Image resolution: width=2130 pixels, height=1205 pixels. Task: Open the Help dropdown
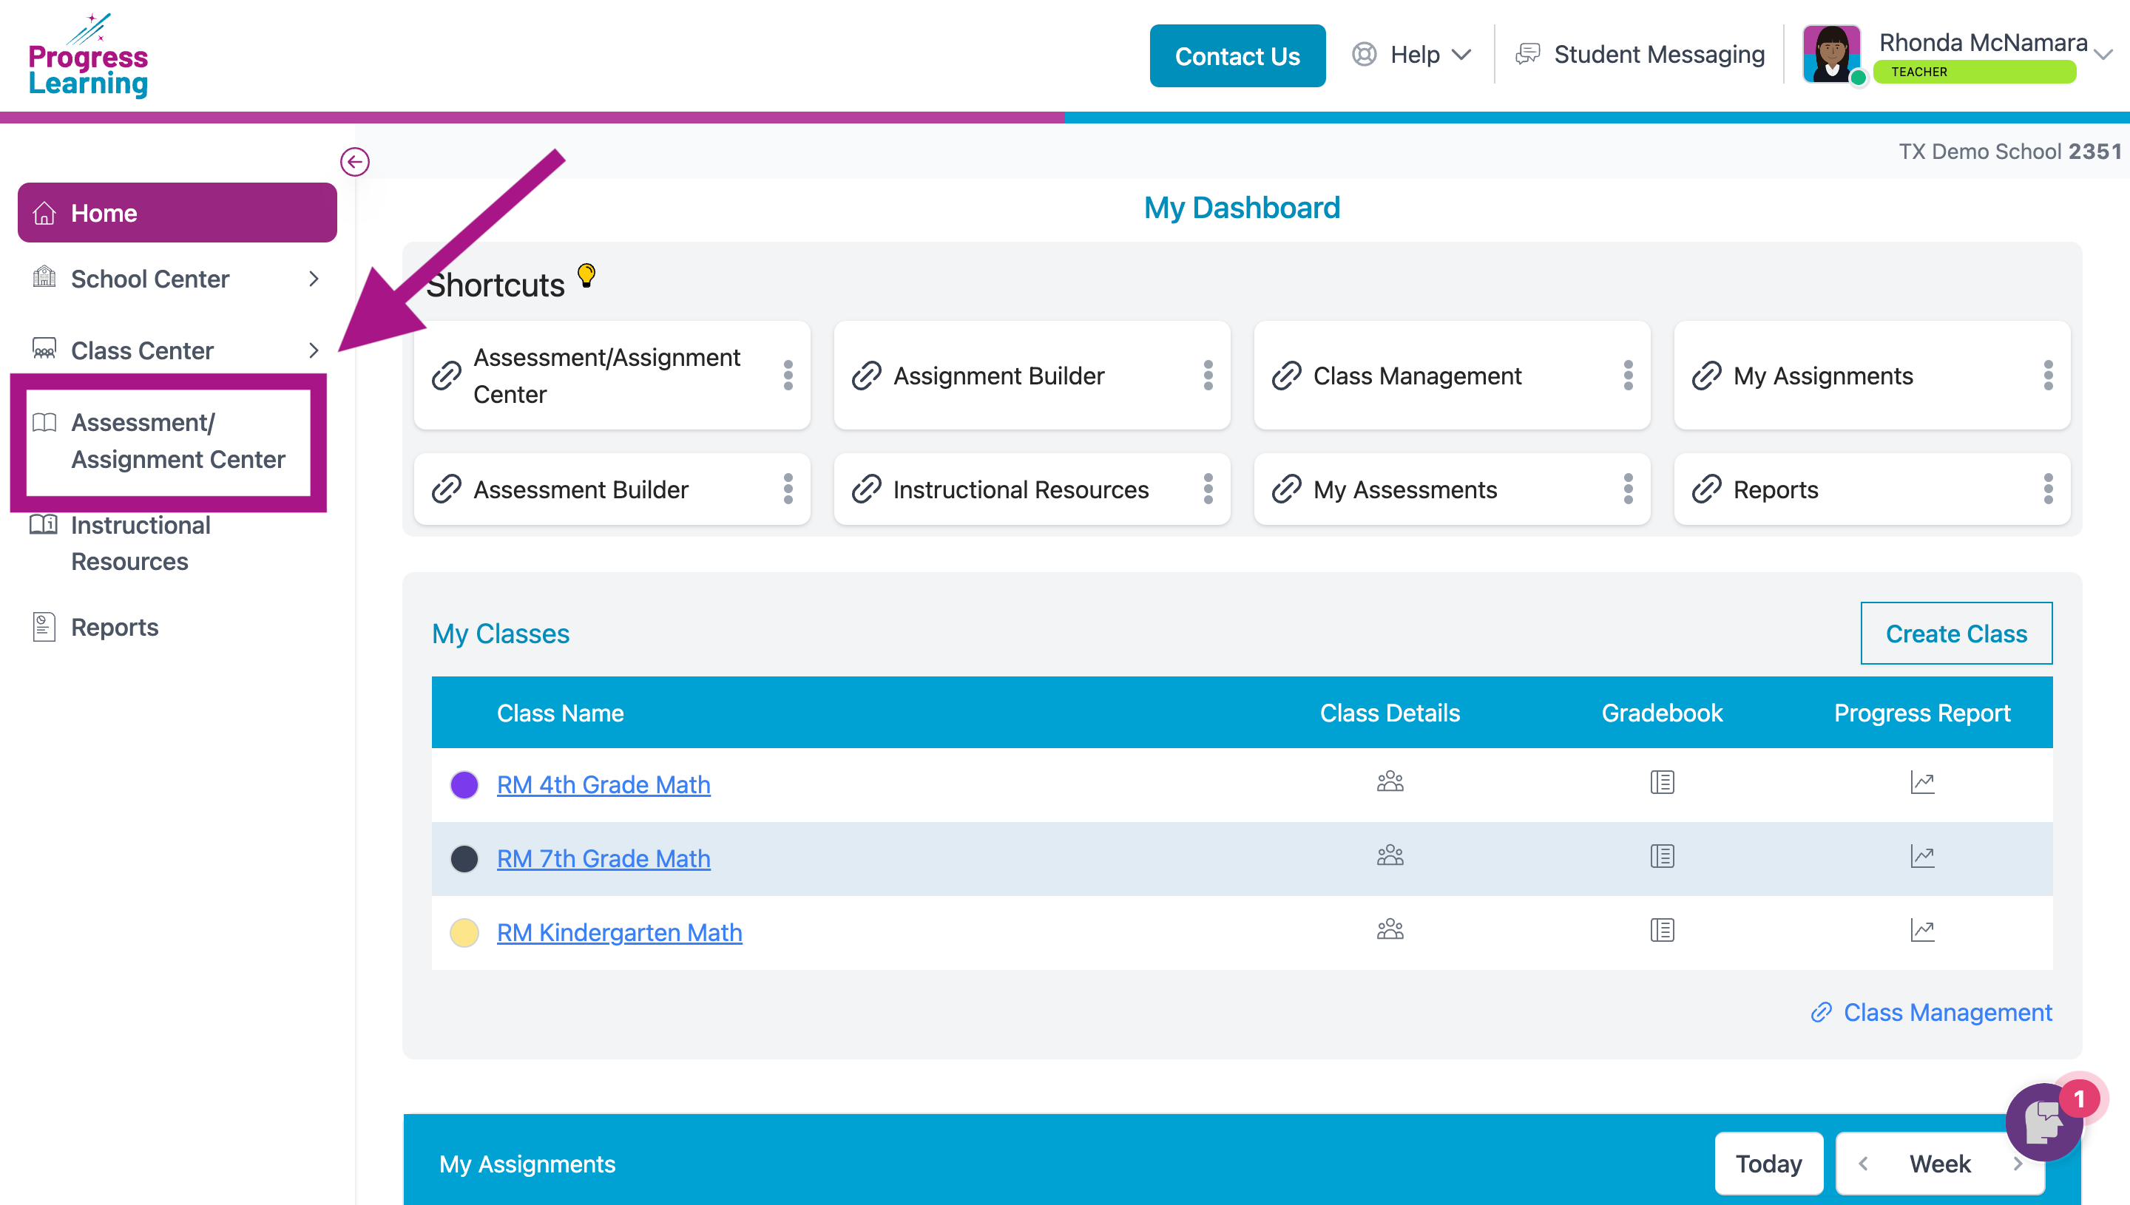pyautogui.click(x=1413, y=55)
